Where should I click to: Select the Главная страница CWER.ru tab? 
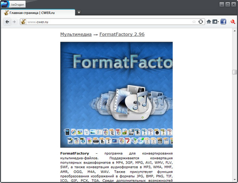[38, 13]
